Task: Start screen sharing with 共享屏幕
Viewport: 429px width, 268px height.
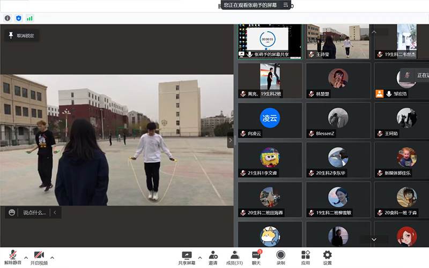Action: [187, 258]
